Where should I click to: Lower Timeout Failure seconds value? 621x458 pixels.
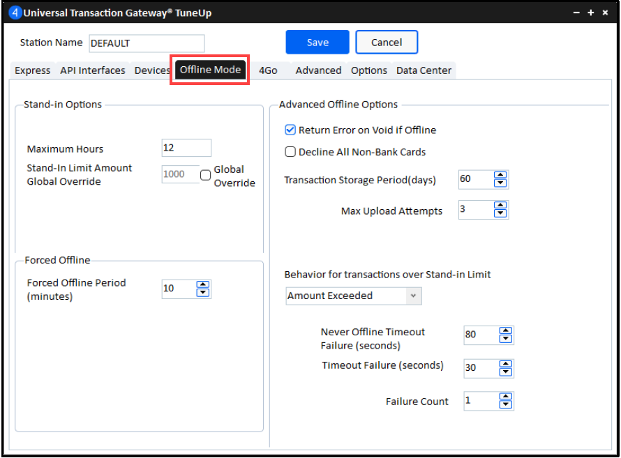point(506,372)
